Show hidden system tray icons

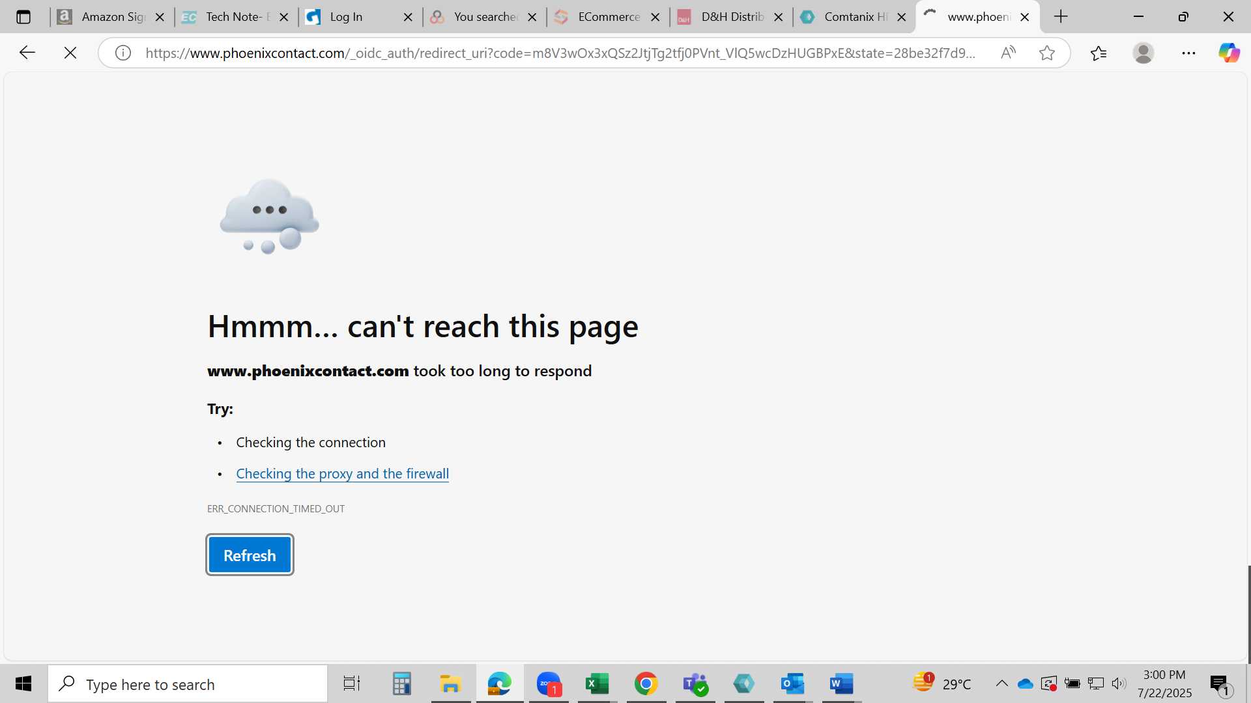point(1001,683)
